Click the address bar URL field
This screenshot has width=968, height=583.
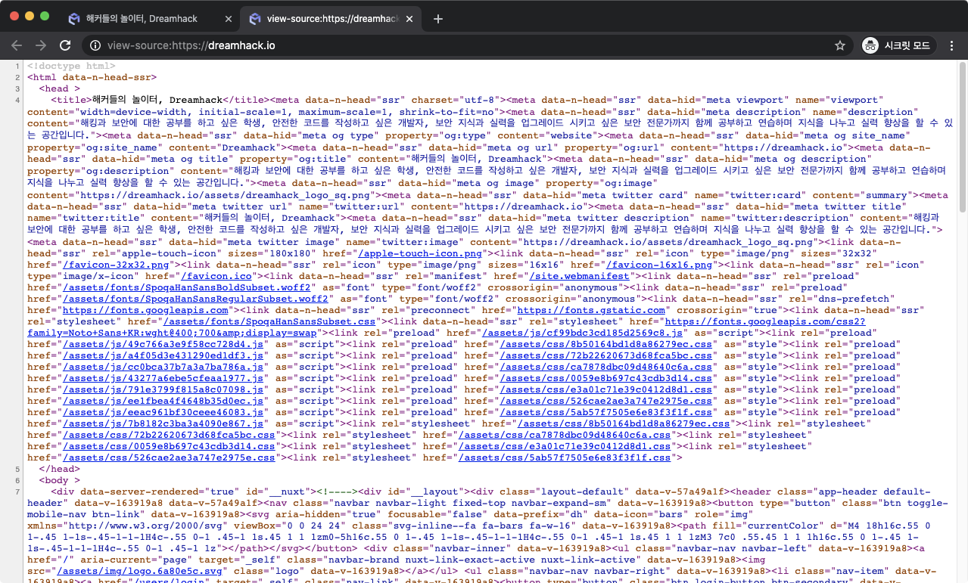point(454,45)
